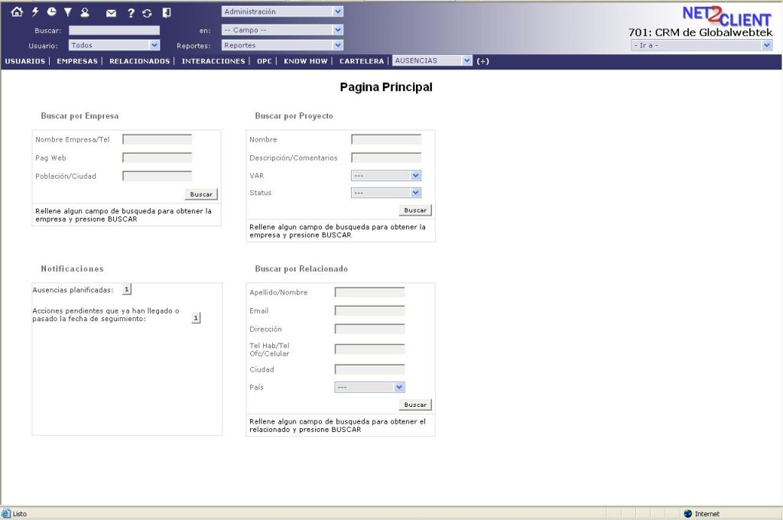Click the question mark help icon
Screen dimensions: 783x520
pyautogui.click(x=131, y=13)
